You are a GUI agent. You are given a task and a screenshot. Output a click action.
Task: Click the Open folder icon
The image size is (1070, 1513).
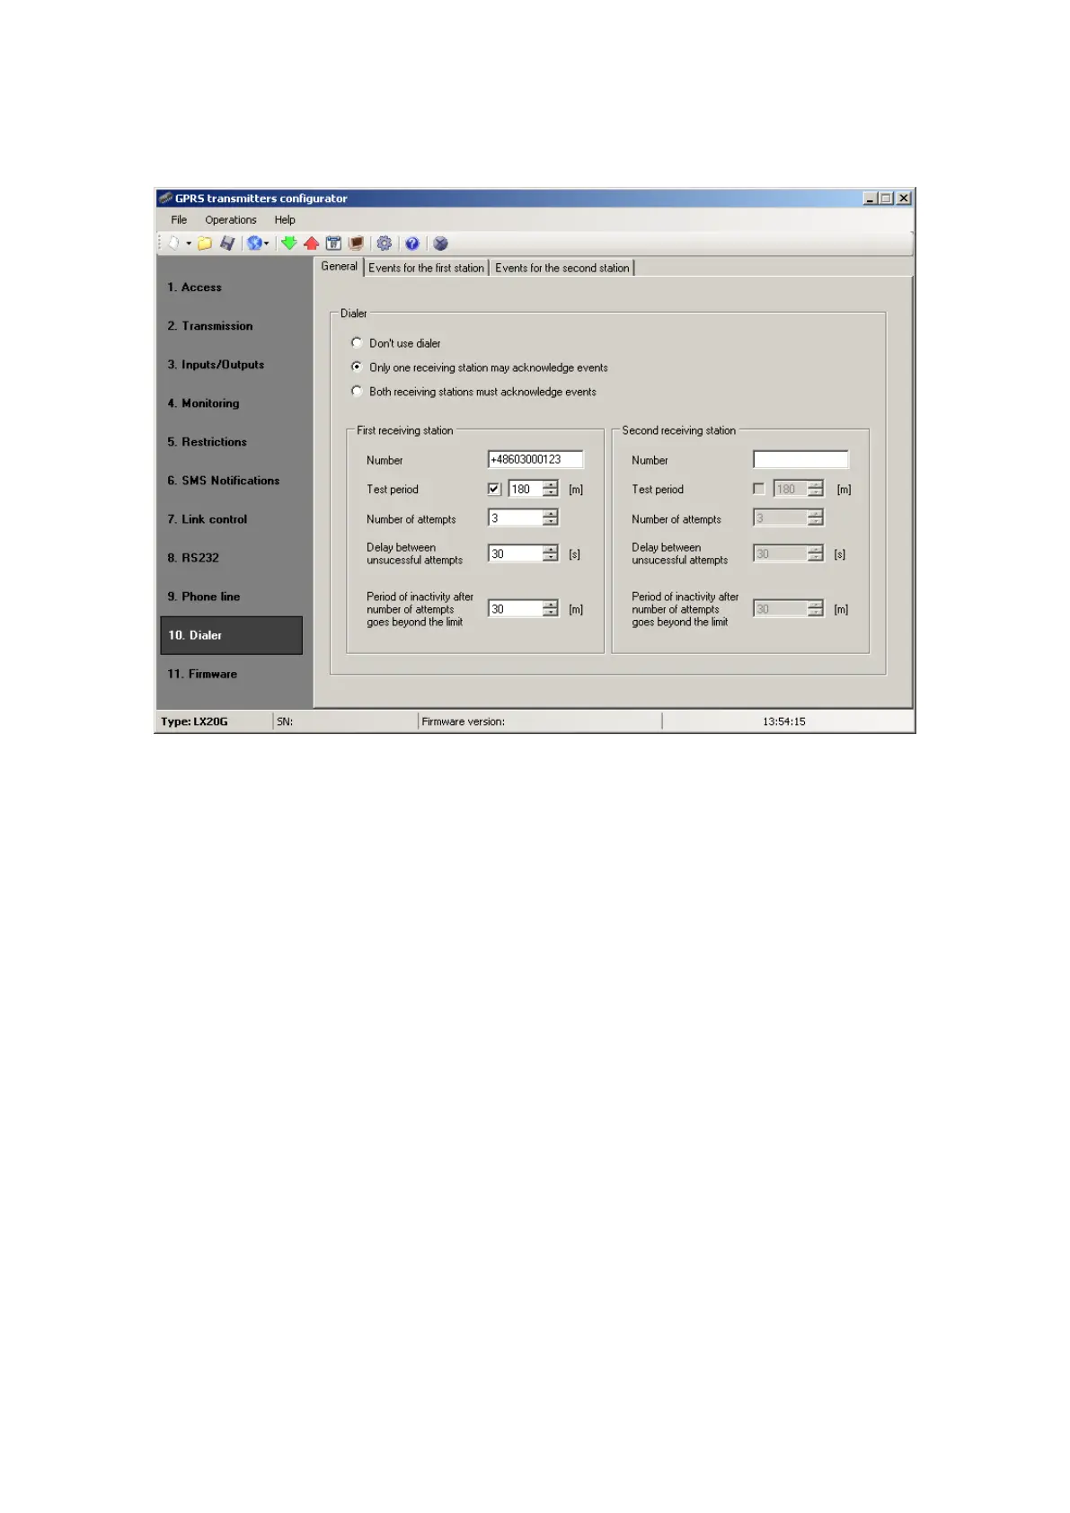point(205,243)
